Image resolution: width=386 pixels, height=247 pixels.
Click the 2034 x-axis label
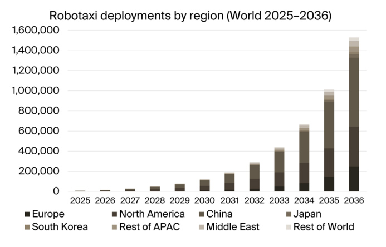tap(304, 200)
